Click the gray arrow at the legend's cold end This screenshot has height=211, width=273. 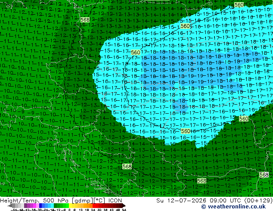(x=10, y=205)
